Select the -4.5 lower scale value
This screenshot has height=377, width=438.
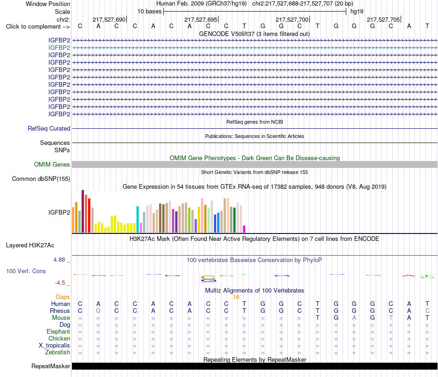pos(60,283)
